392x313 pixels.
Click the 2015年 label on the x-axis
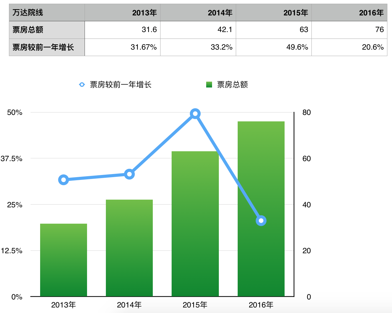(195, 305)
